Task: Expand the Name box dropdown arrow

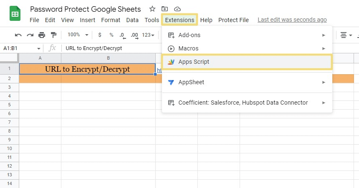Action: pyautogui.click(x=39, y=48)
